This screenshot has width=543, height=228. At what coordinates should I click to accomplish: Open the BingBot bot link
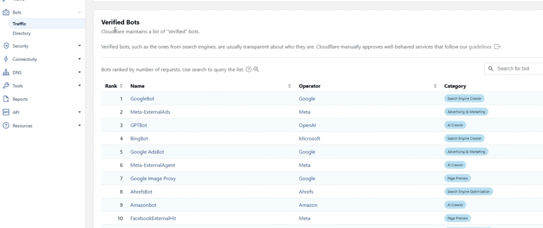click(139, 139)
